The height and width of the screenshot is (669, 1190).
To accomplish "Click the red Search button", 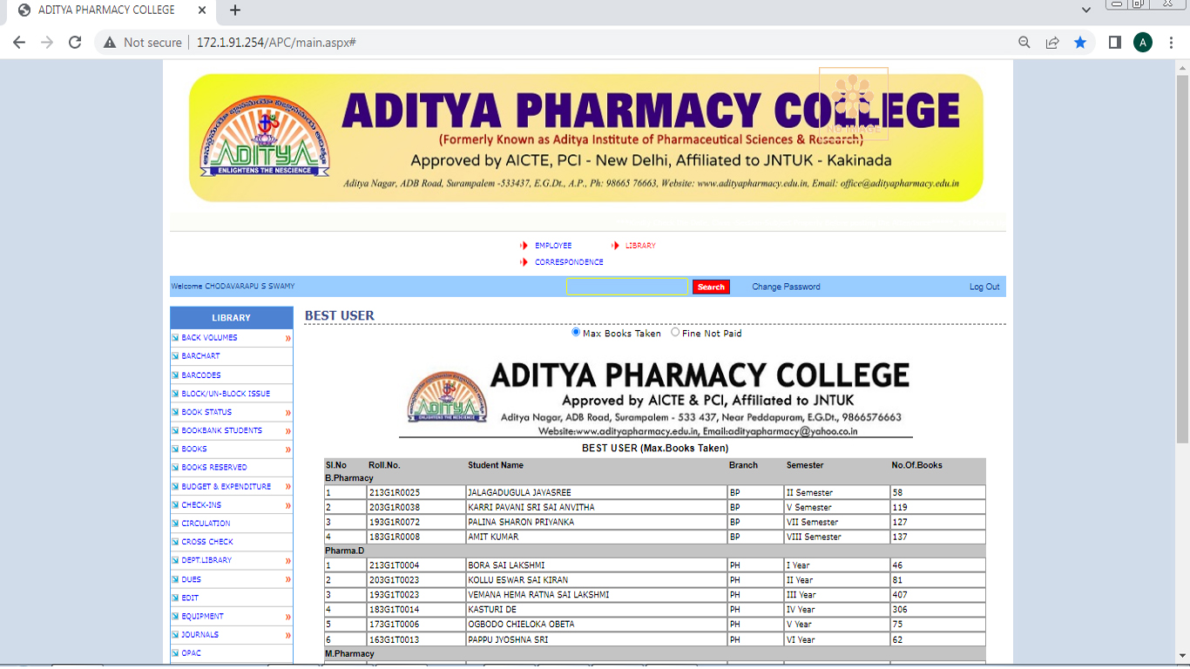I will pyautogui.click(x=711, y=287).
